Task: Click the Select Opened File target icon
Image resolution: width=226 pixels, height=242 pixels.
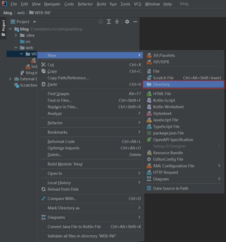Action: [100, 22]
